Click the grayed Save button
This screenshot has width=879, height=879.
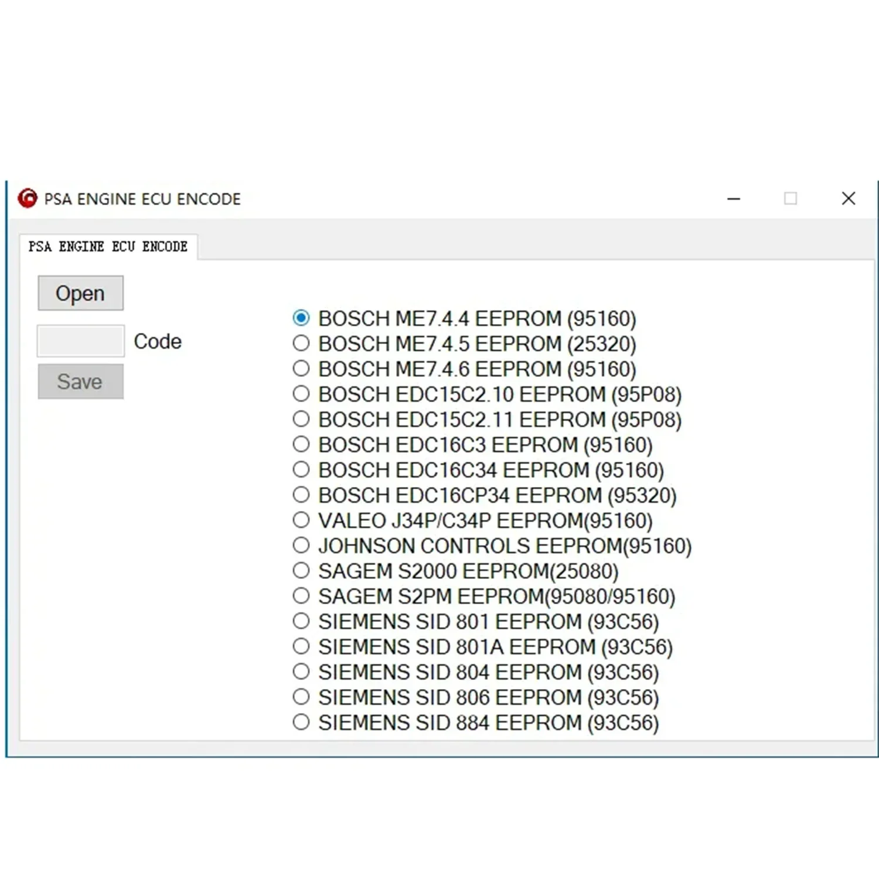(x=81, y=381)
